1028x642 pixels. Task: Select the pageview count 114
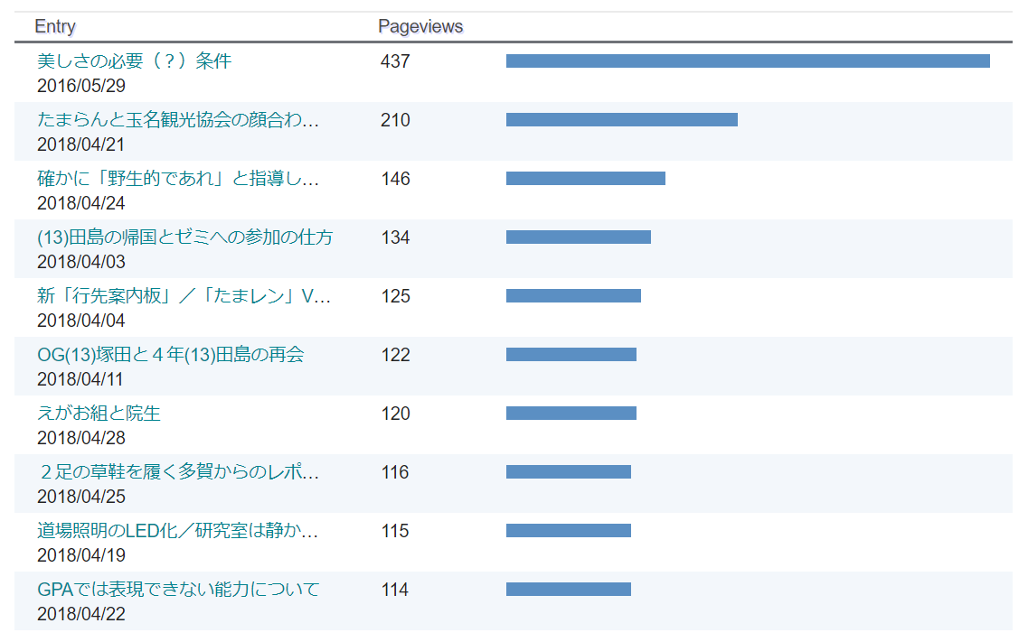point(395,590)
